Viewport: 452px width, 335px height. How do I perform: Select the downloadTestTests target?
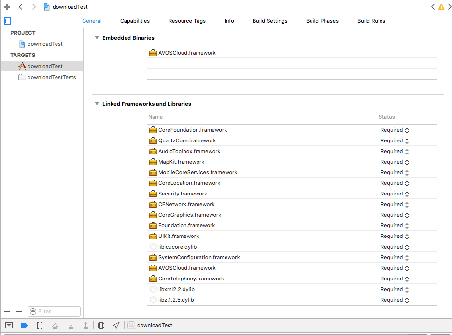point(47,77)
